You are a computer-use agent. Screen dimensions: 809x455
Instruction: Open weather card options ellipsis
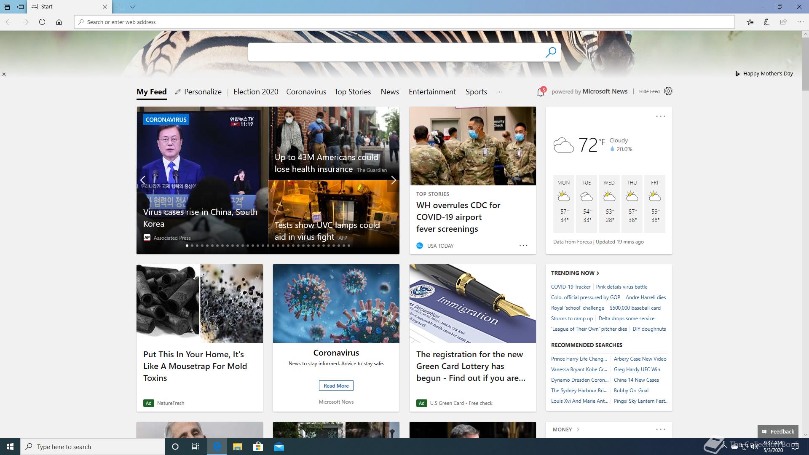[661, 116]
